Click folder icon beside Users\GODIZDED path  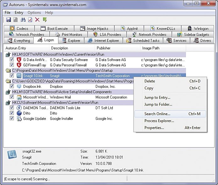8,81
